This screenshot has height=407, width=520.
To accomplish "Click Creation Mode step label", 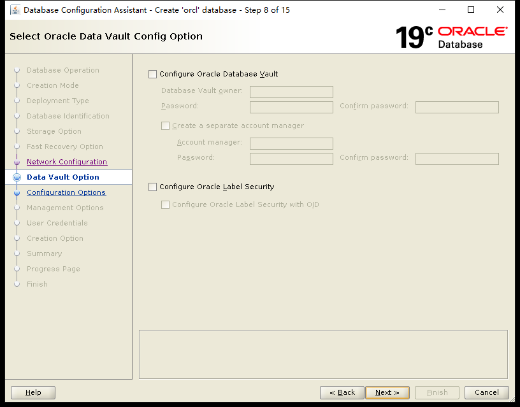I will point(53,85).
